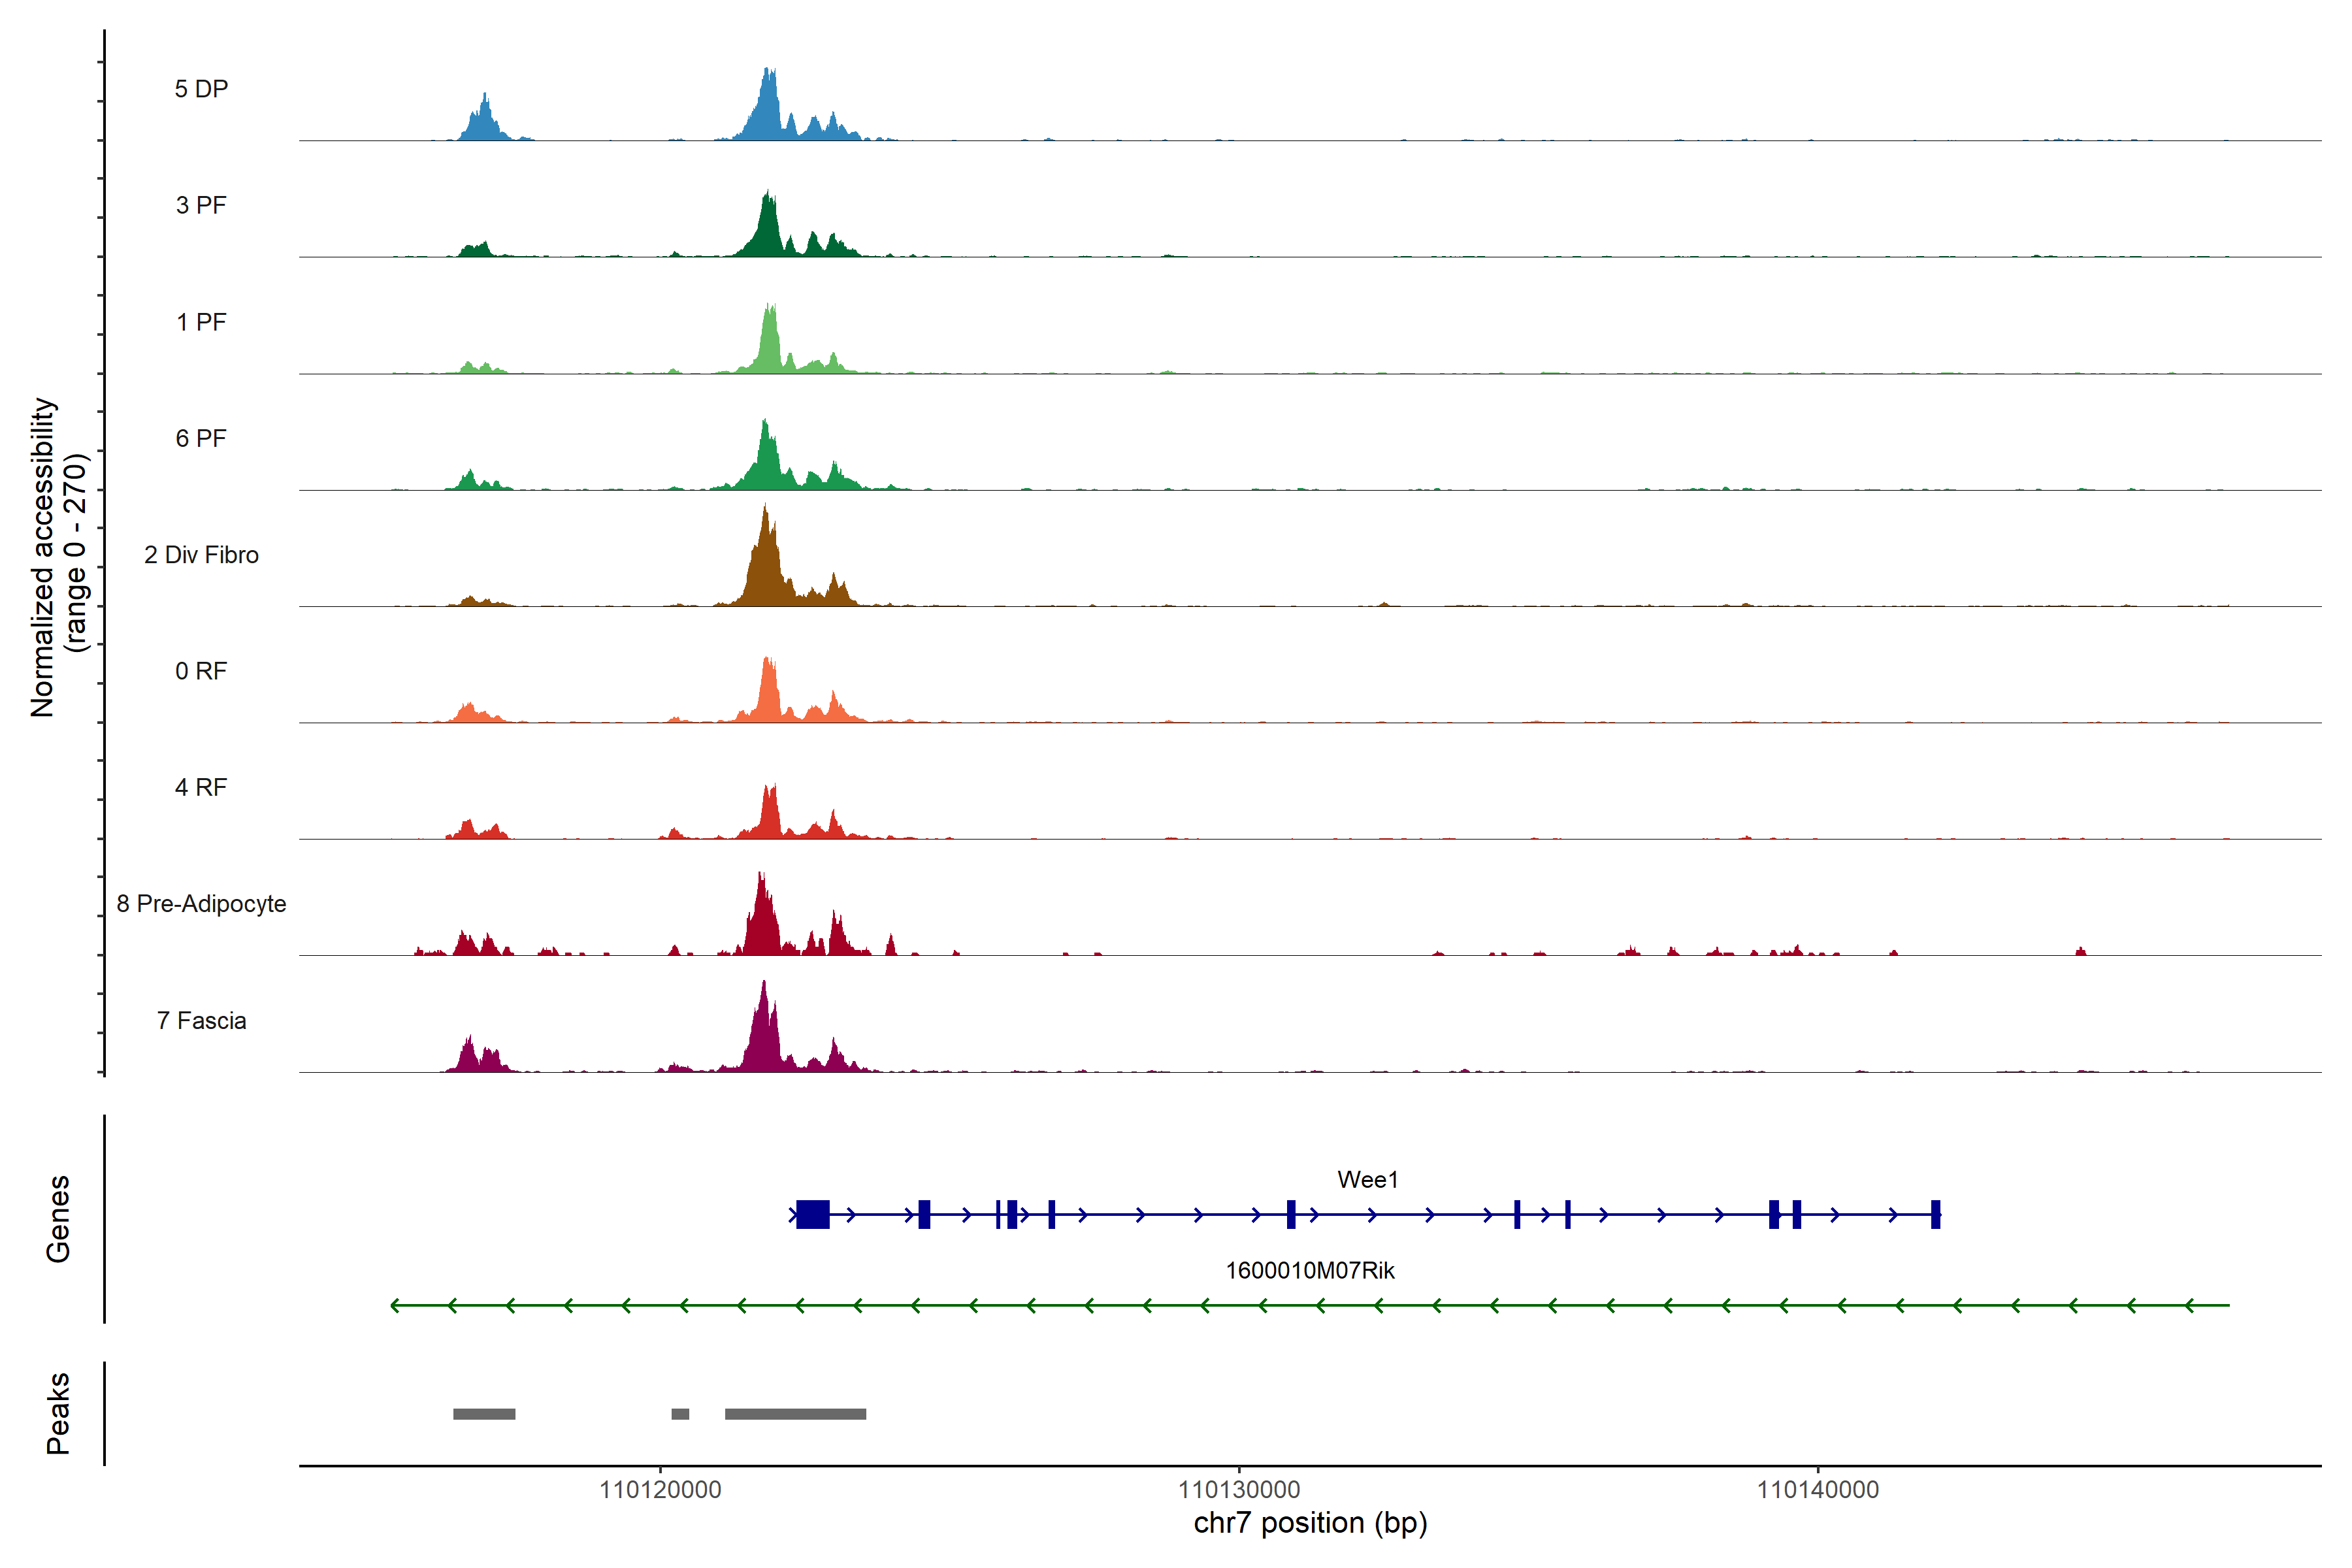The width and height of the screenshot is (2352, 1568).
Task: Click the 110140000 axis tick label
Action: tap(1818, 1490)
